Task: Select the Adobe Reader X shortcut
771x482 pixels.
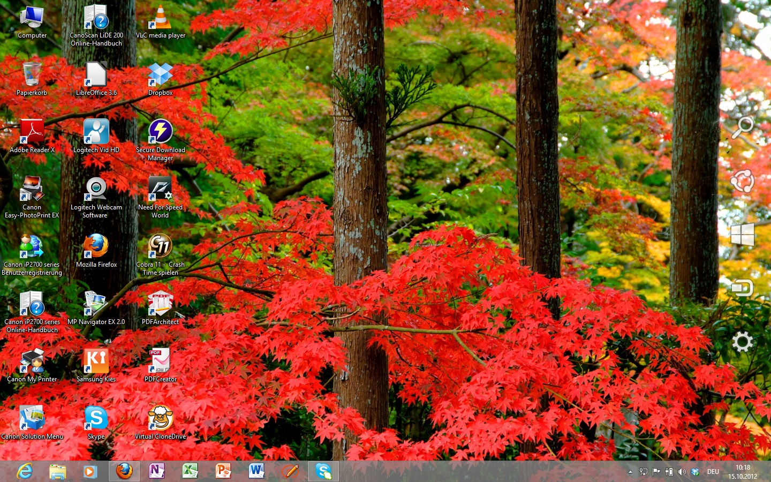Action: tap(32, 133)
